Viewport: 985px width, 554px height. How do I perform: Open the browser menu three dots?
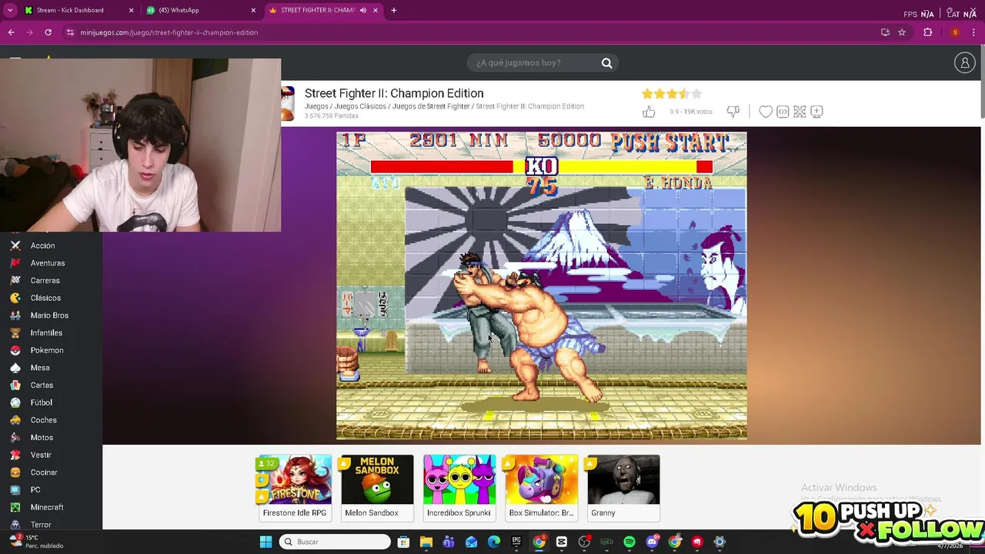[x=974, y=32]
